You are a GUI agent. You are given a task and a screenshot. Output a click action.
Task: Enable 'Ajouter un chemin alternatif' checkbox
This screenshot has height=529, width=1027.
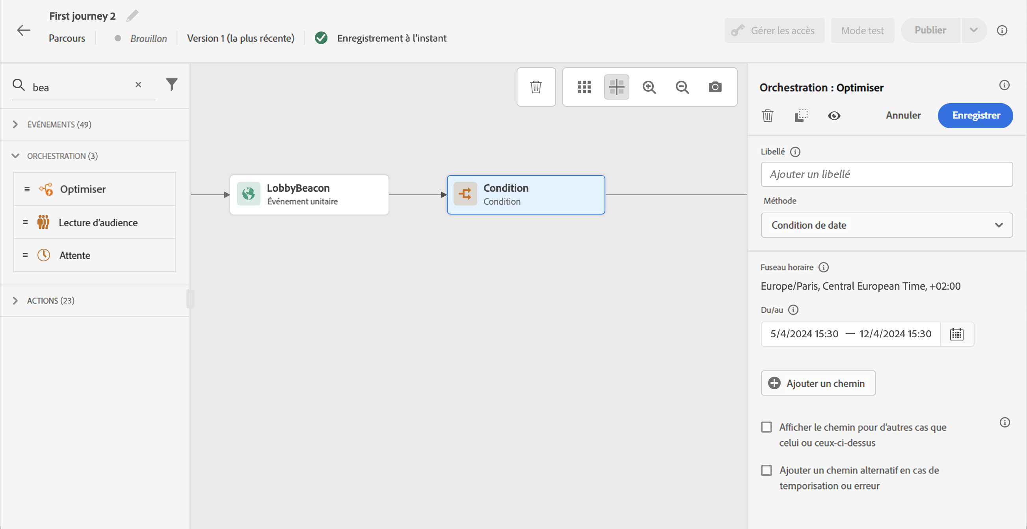(x=766, y=470)
